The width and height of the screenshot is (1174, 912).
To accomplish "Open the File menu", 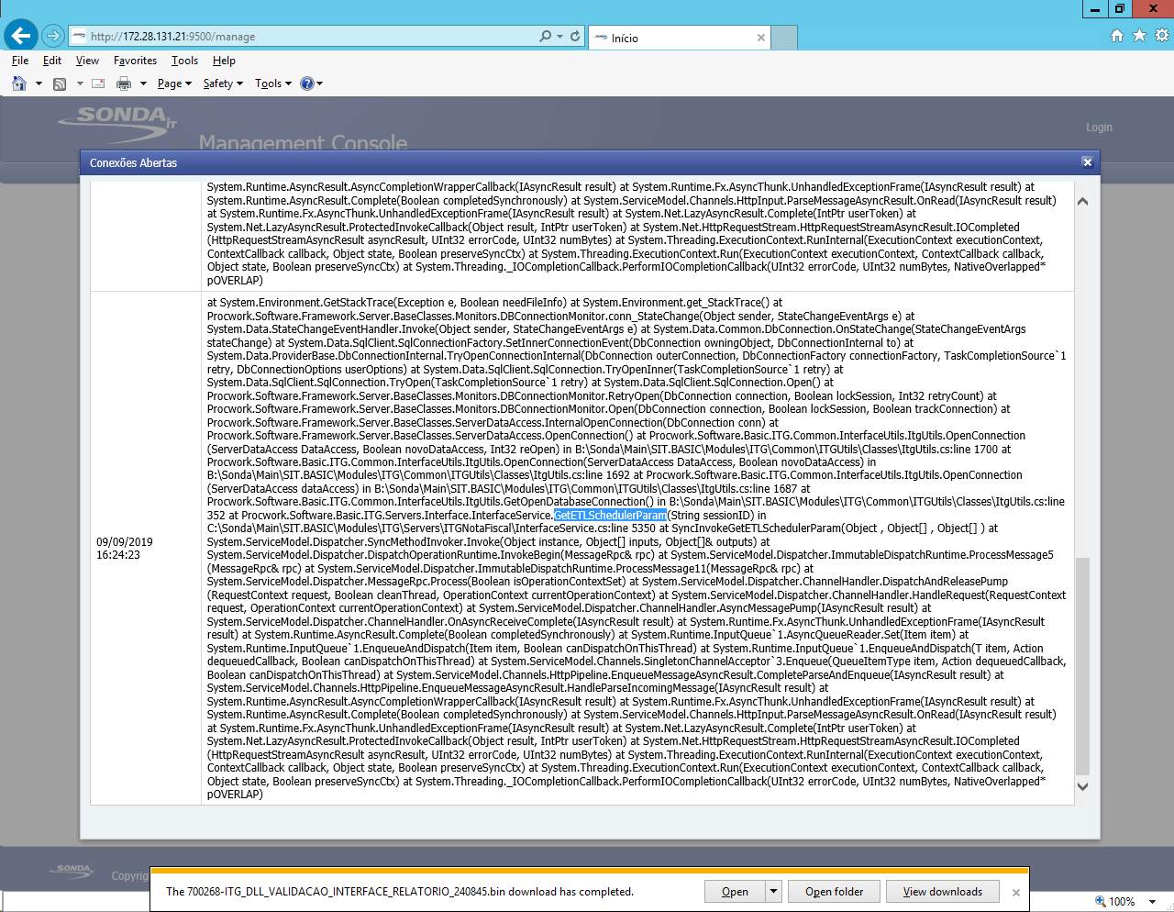I will [20, 61].
